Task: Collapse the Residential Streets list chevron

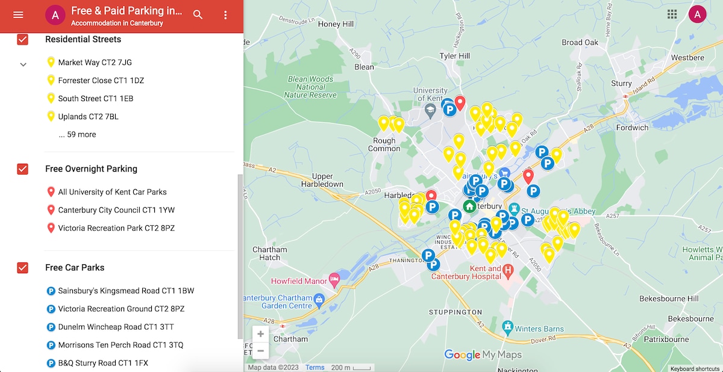Action: click(x=23, y=64)
